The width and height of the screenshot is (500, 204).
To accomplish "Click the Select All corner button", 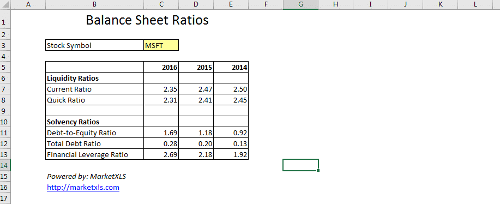I will click(5, 4).
